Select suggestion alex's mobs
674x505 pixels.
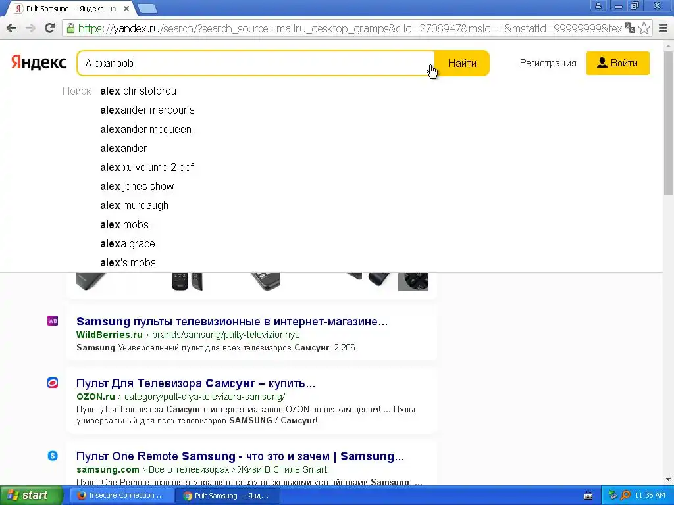click(128, 263)
